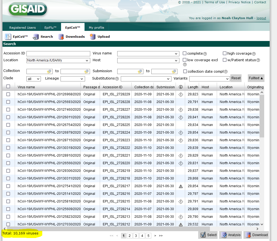Select the Search toolbar icon
Screen dimensions: 277x241
pos(35,36)
